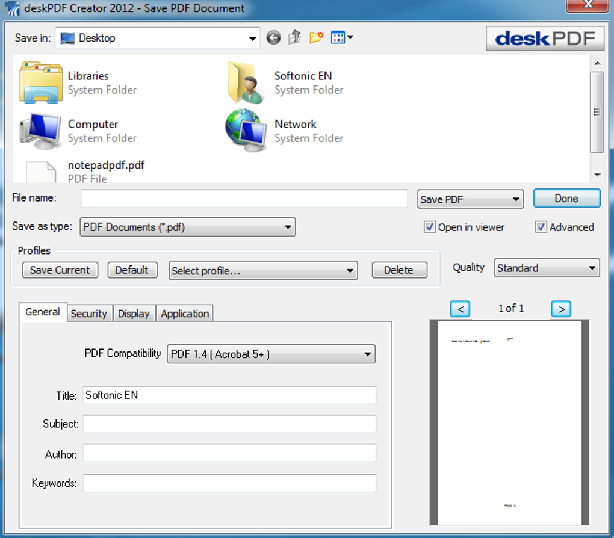Close the Save PDF Document dialog
The height and width of the screenshot is (538, 614).
coord(588,5)
